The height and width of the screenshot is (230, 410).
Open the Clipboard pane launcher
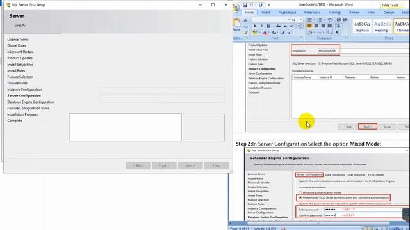click(247, 38)
